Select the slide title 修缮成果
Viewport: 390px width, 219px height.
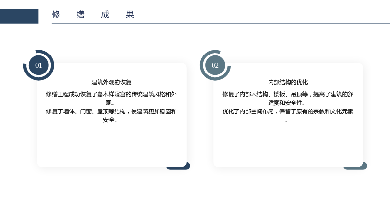pyautogui.click(x=93, y=14)
